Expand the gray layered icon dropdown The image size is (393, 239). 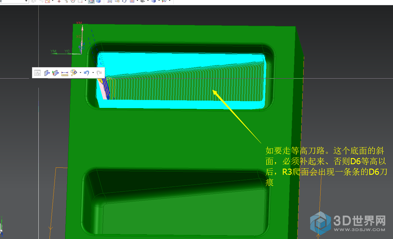click(148, 1)
